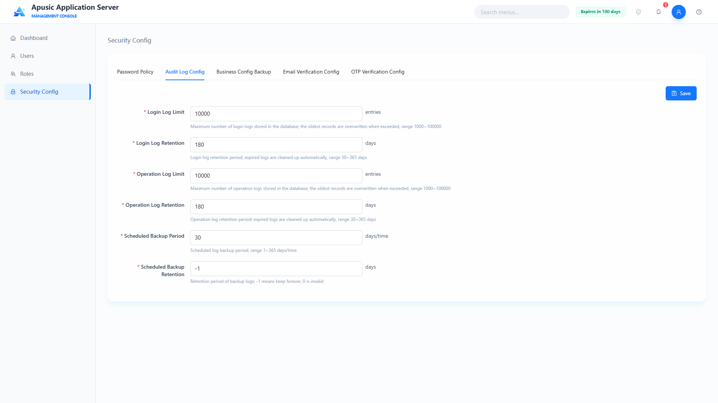Go to Dashboard in the sidebar
The height and width of the screenshot is (403, 718).
coord(47,38)
